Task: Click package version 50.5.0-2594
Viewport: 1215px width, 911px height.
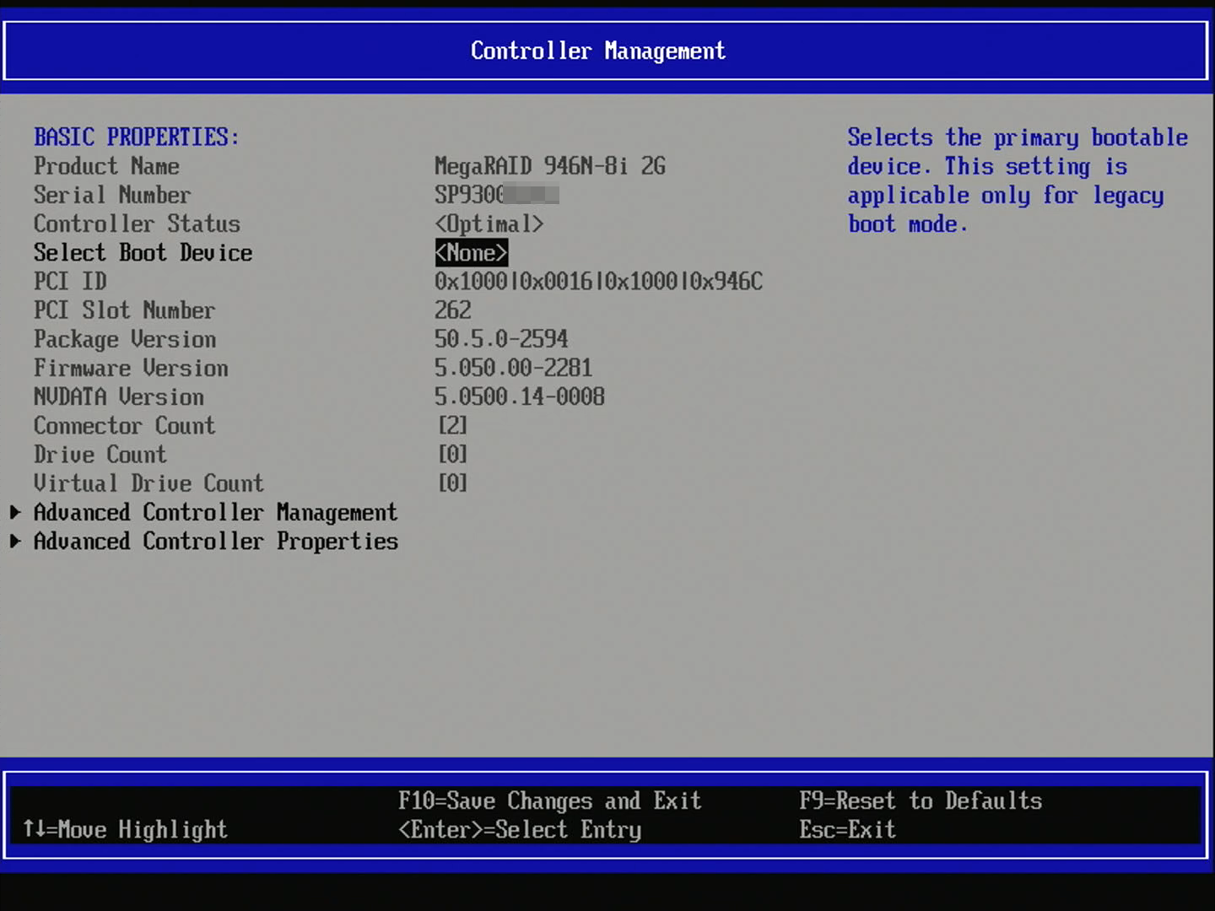Action: [x=501, y=339]
